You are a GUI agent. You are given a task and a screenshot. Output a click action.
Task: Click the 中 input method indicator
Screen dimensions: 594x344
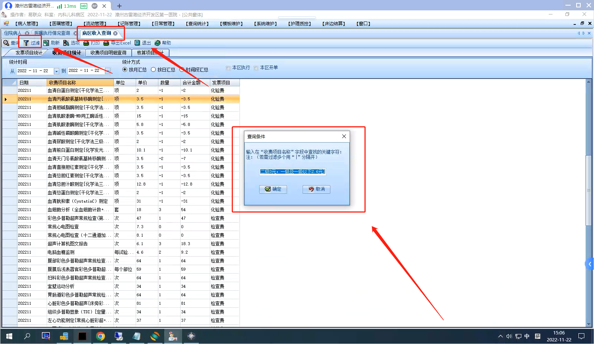[x=527, y=336]
